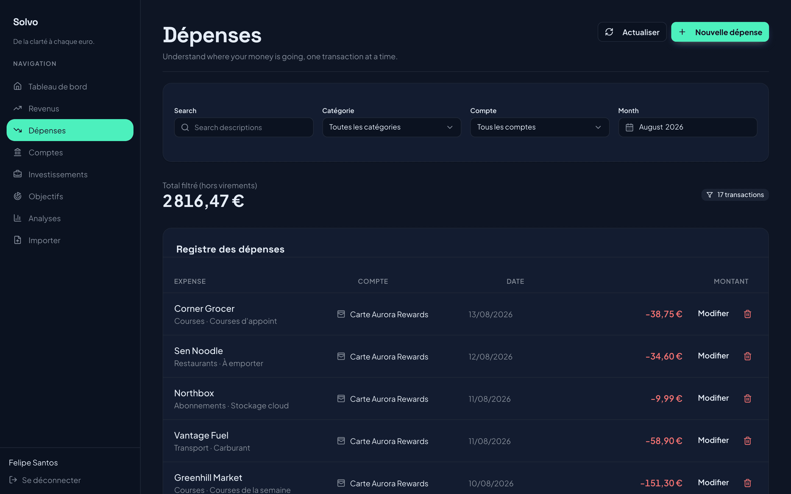Click the Analyses bar chart icon

pos(18,218)
